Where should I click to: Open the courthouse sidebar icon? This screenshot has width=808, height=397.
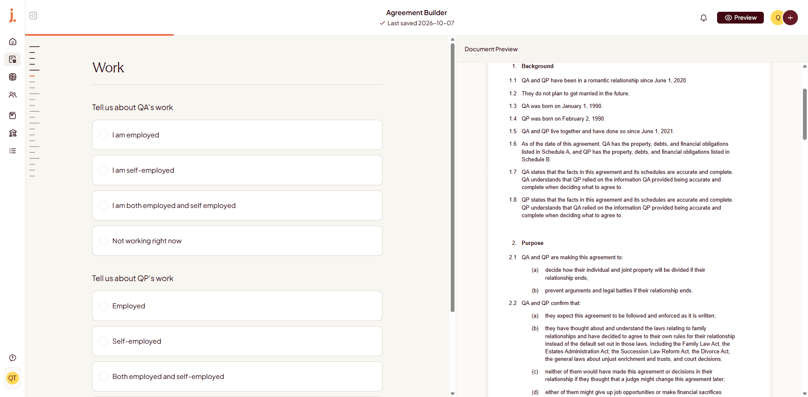[13, 133]
